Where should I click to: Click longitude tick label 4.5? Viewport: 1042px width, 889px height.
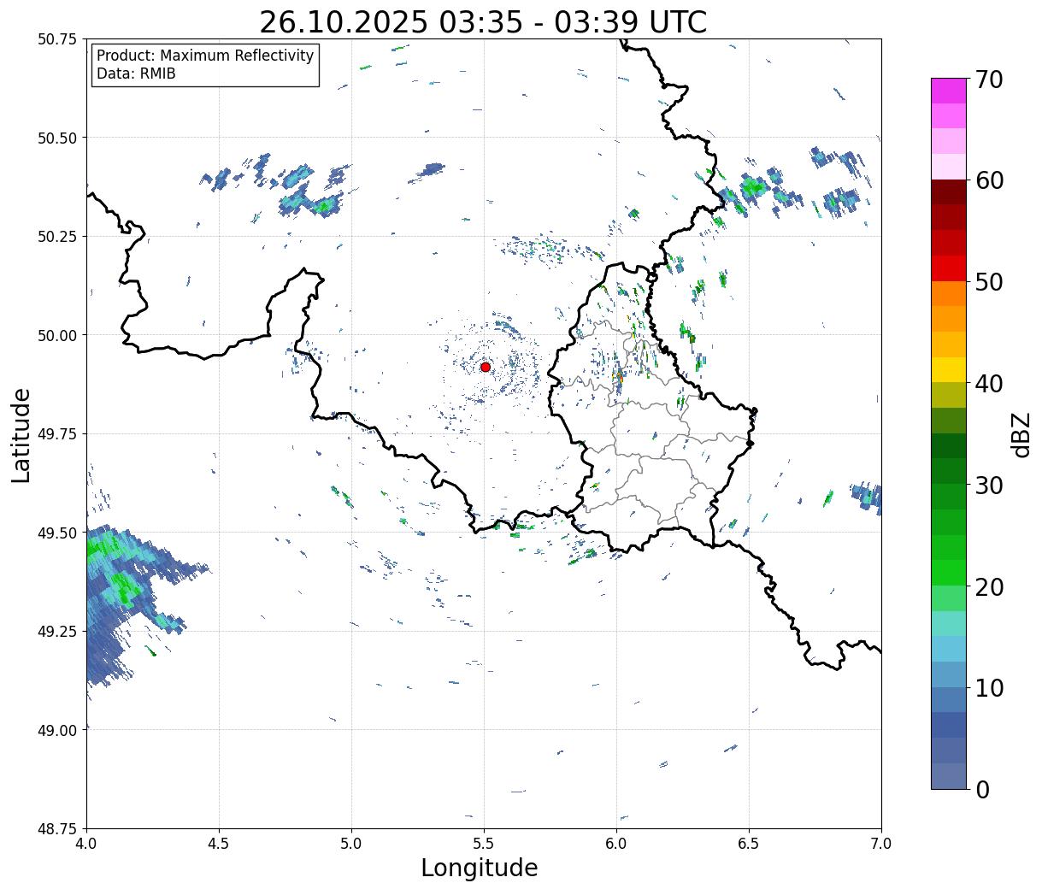point(219,844)
